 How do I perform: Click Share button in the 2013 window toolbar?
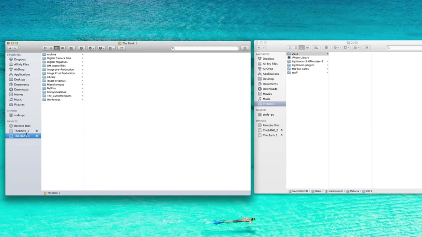point(366,48)
